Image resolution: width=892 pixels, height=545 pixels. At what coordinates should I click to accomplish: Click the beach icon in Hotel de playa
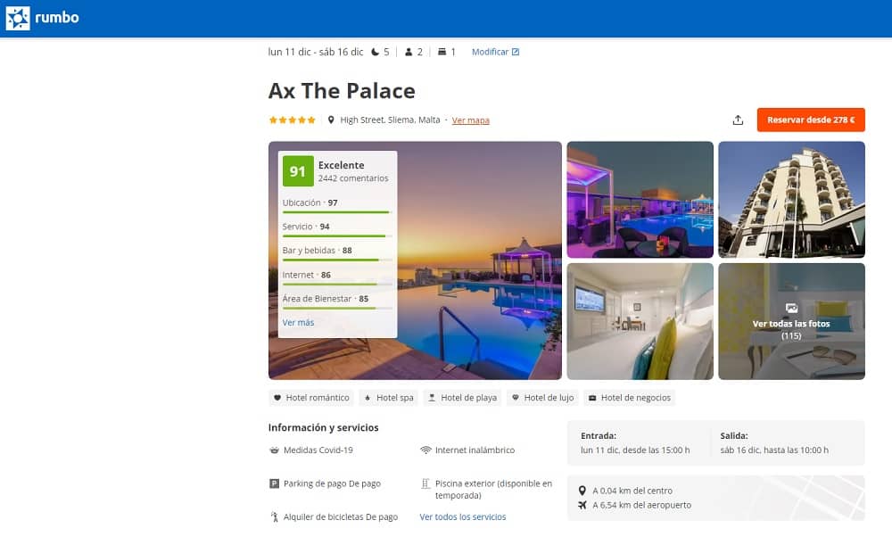(432, 398)
